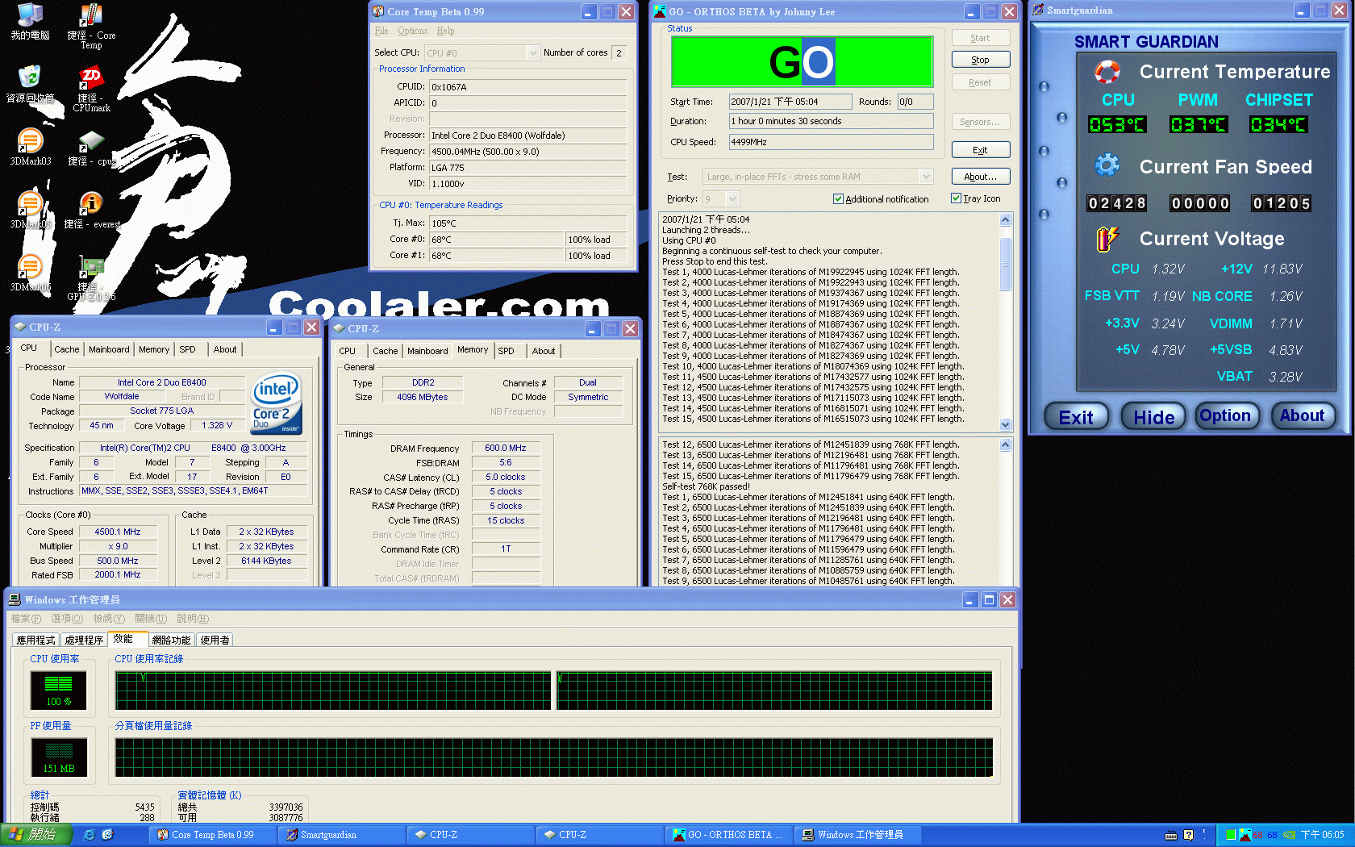
Task: Open the Select CPU dropdown in Core Temp
Action: tap(532, 52)
